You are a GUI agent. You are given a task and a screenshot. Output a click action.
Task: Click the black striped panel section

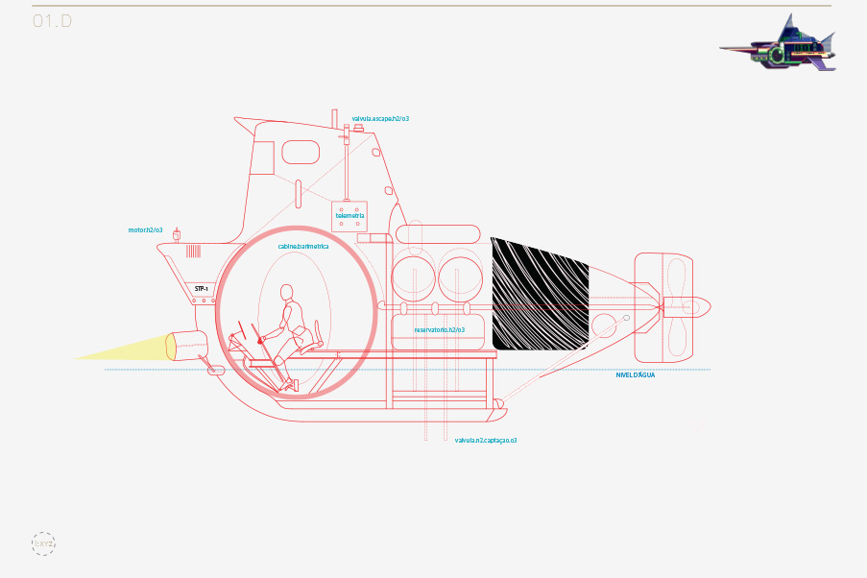coord(538,294)
